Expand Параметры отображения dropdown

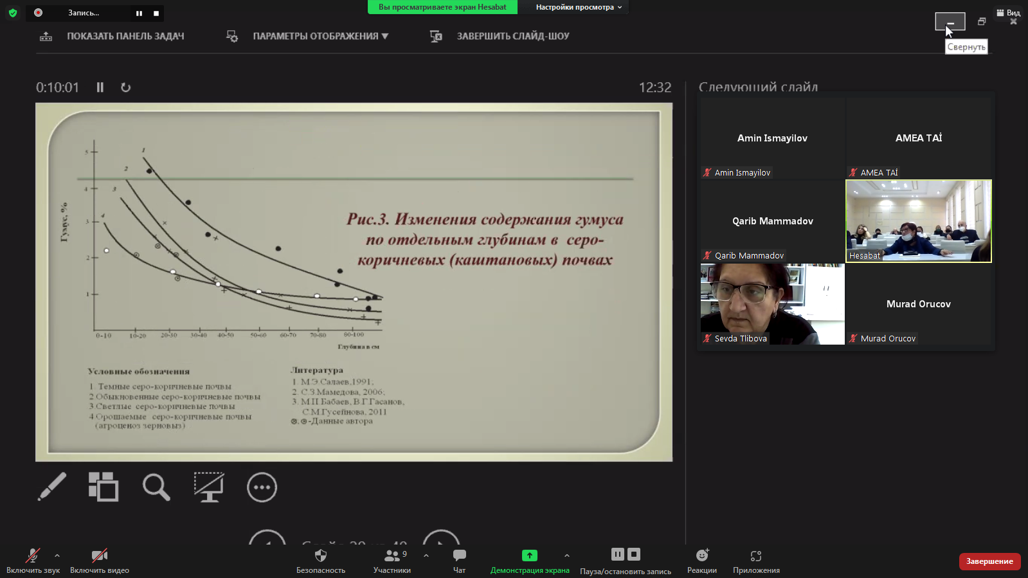(x=320, y=36)
